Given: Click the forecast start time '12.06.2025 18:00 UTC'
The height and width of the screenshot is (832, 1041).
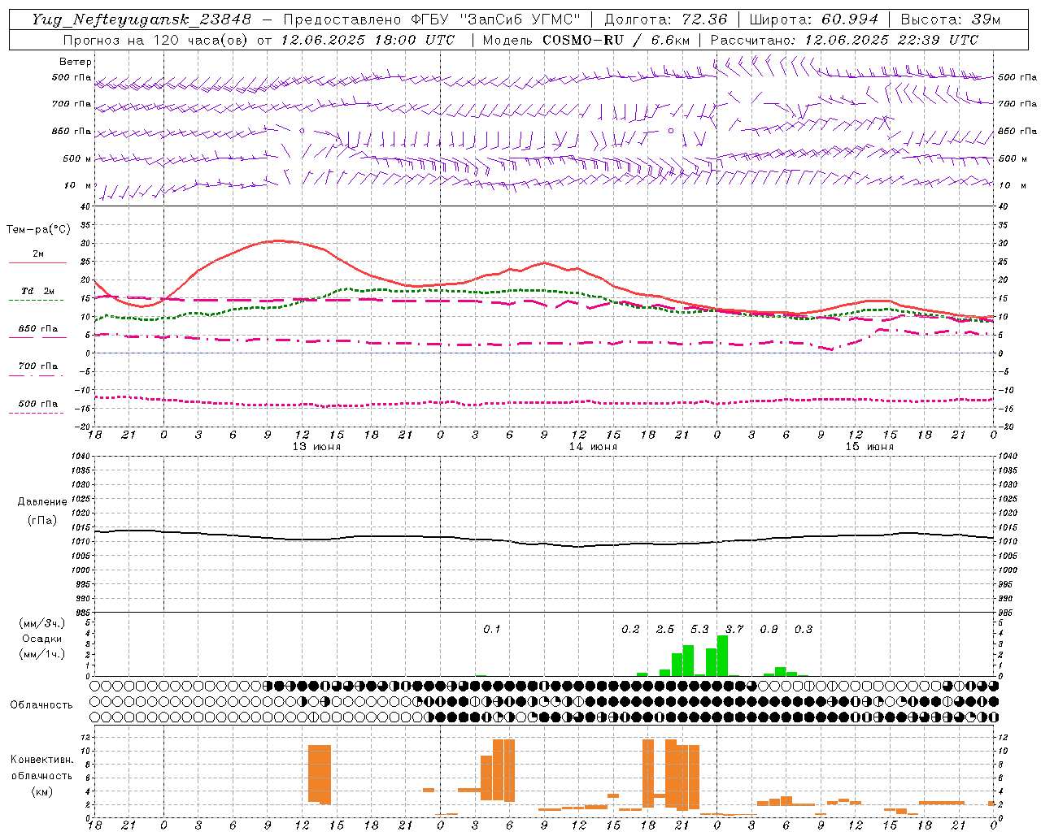Looking at the screenshot, I should tap(368, 40).
